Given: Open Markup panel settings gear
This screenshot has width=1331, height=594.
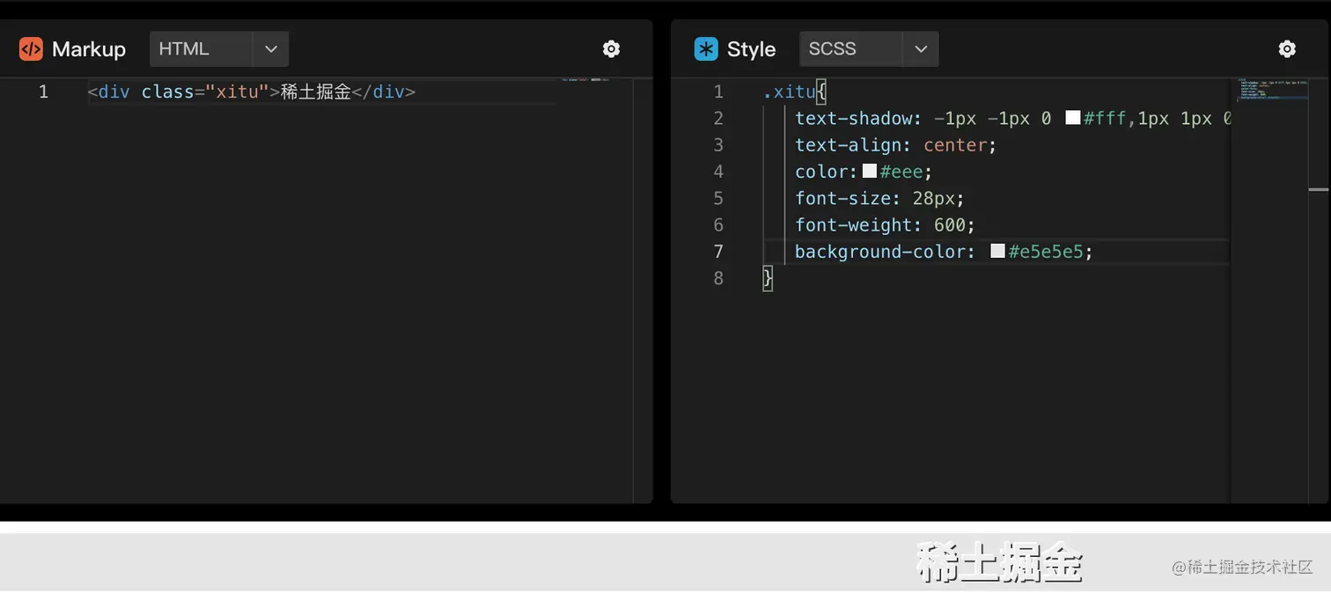Looking at the screenshot, I should [611, 49].
